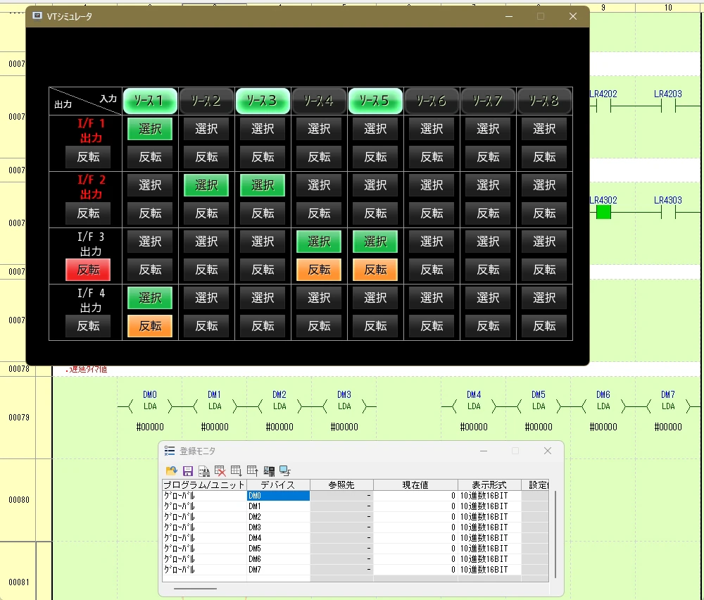Click green 選択 for I/F 2 under ソース2
This screenshot has height=600, width=704.
coord(206,185)
